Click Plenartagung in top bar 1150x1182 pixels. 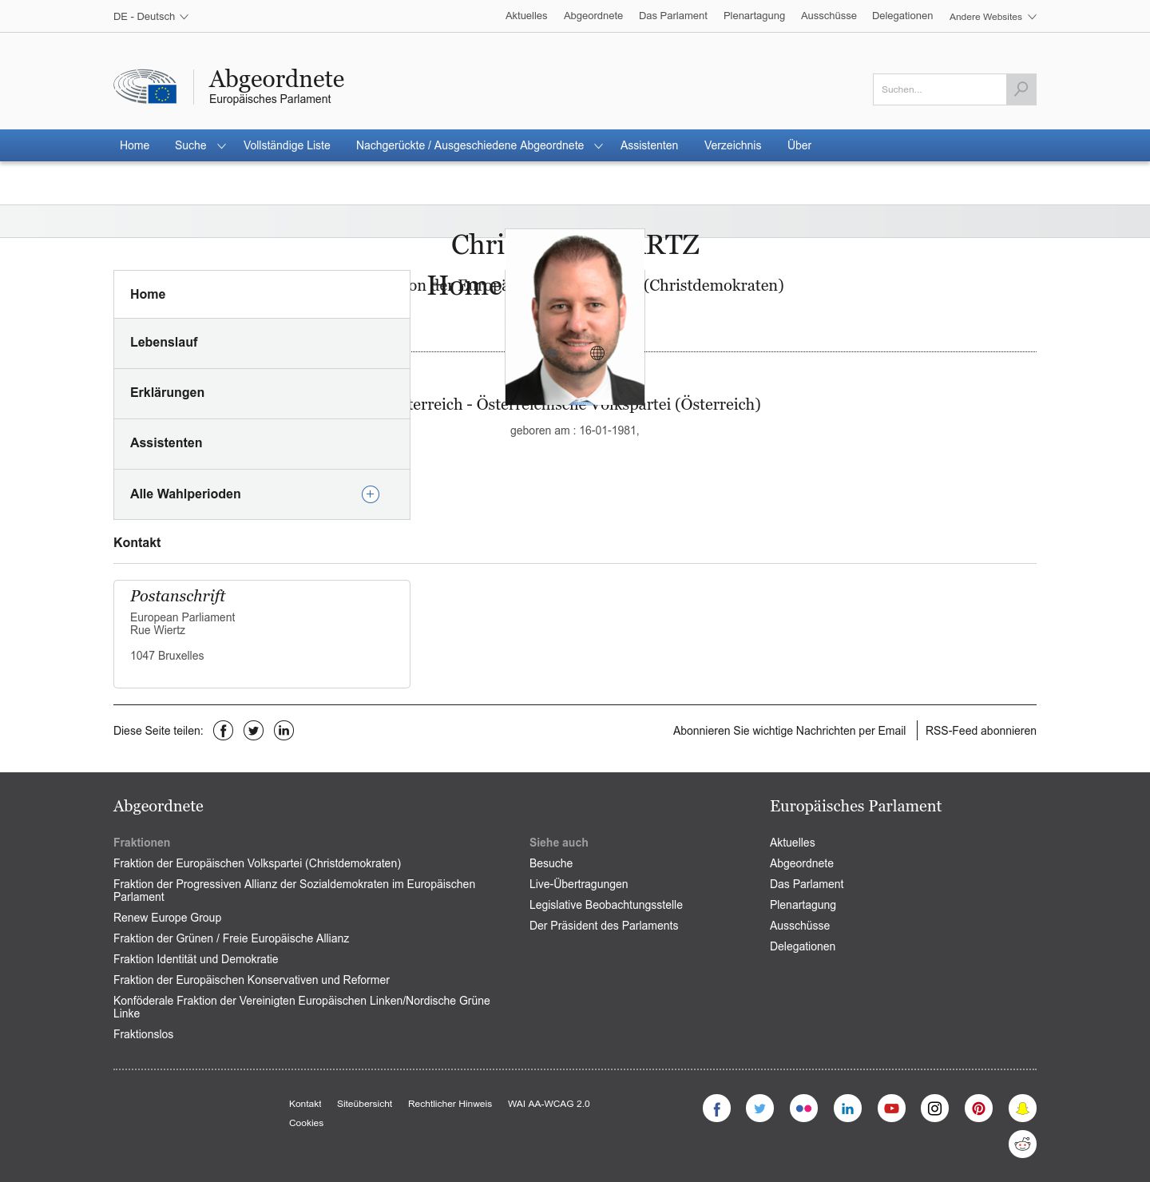[754, 16]
